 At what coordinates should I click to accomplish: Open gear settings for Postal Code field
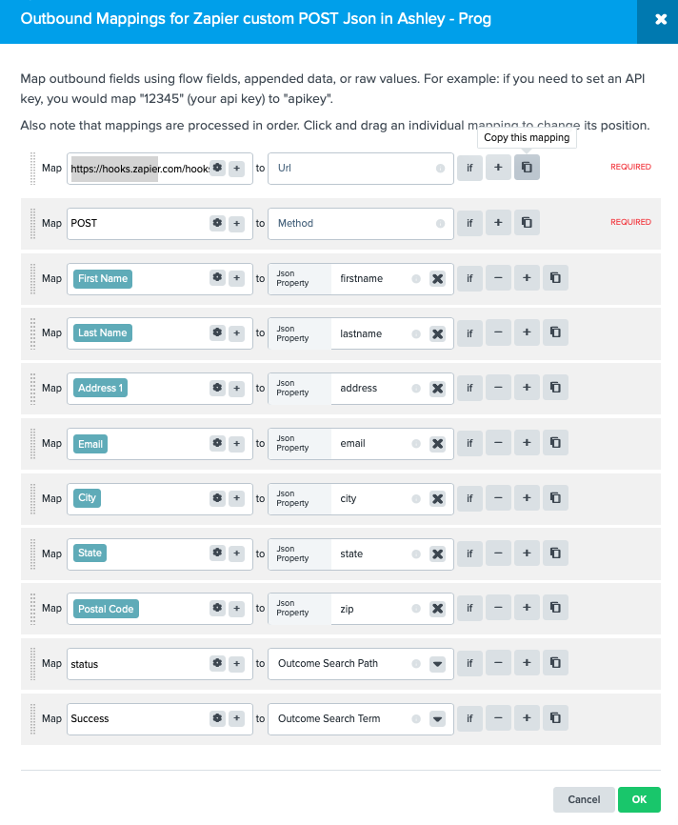point(217,608)
